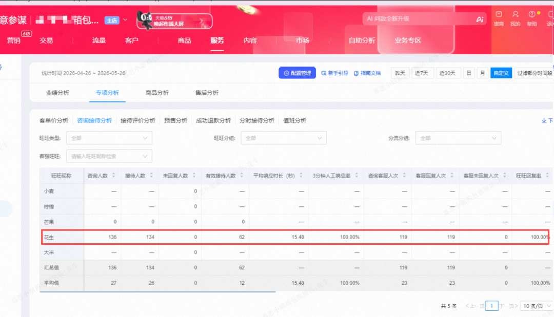Sort the table by 客服回复人次

click(x=452, y=175)
